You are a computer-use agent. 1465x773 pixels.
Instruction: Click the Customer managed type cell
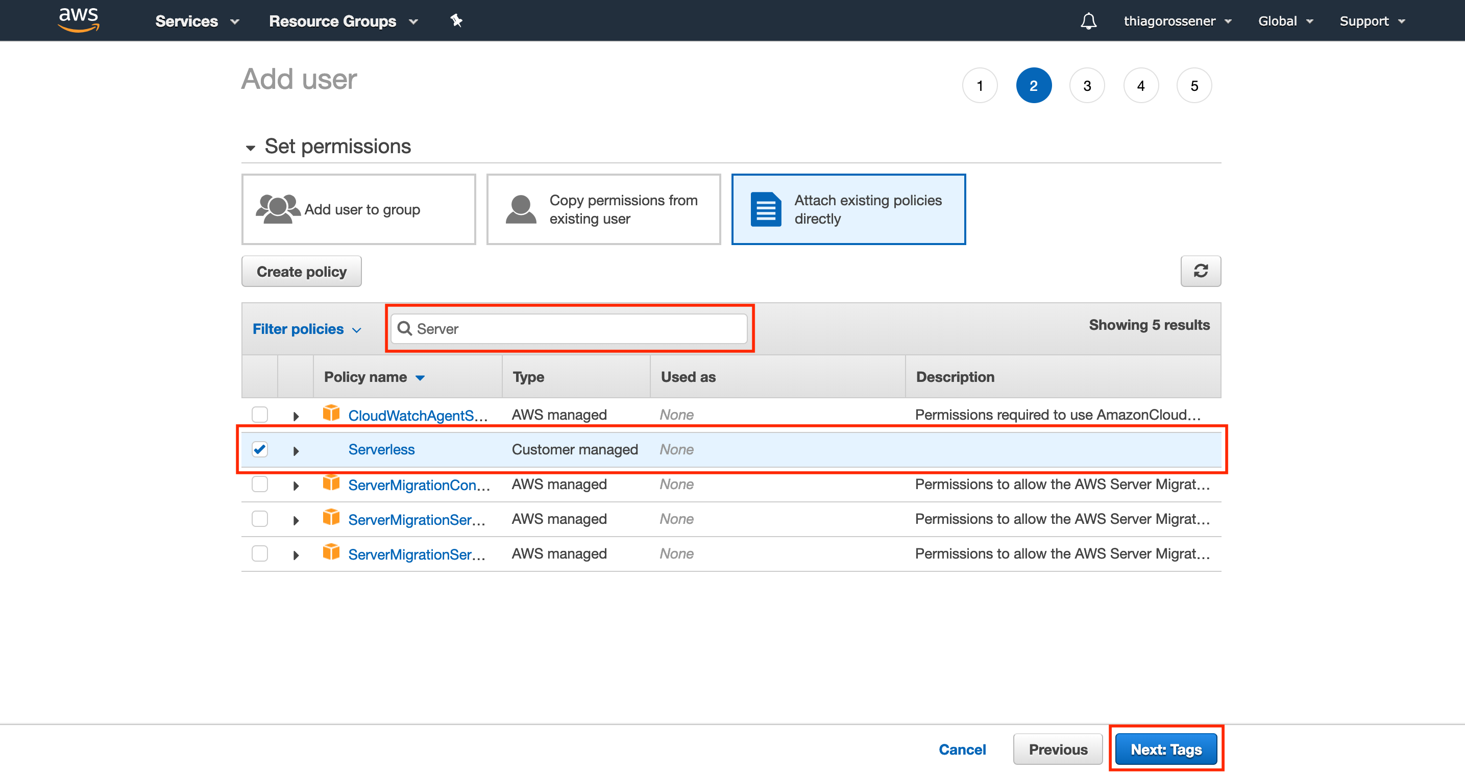[574, 449]
